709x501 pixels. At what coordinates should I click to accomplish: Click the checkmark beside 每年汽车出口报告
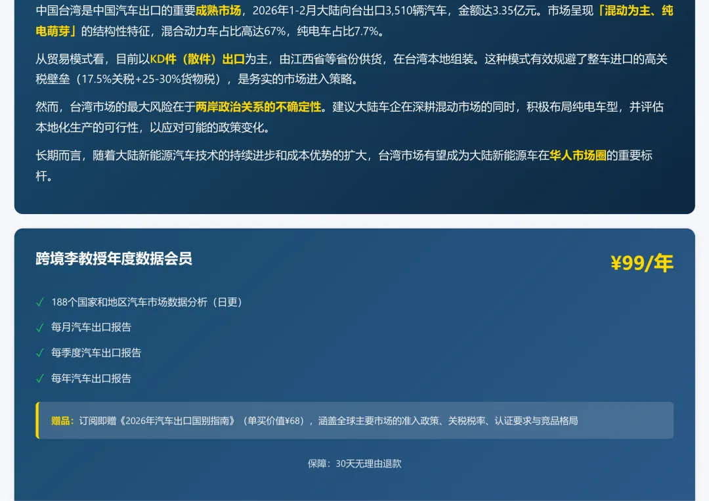click(39, 379)
